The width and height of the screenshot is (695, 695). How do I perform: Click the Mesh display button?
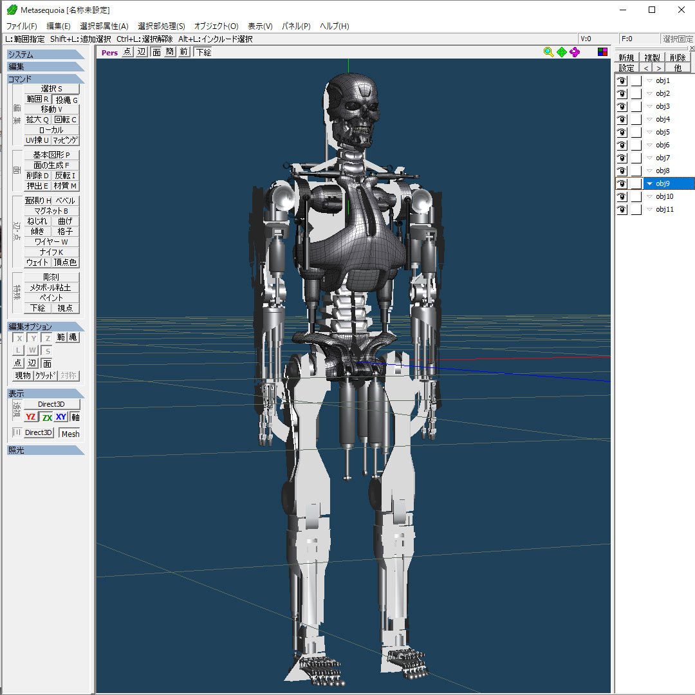pyautogui.click(x=71, y=434)
